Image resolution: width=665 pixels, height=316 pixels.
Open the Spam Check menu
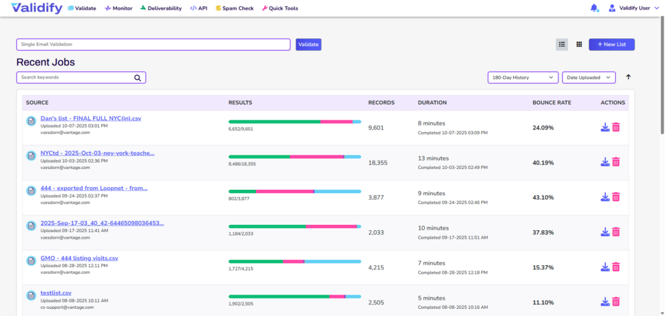(x=237, y=8)
